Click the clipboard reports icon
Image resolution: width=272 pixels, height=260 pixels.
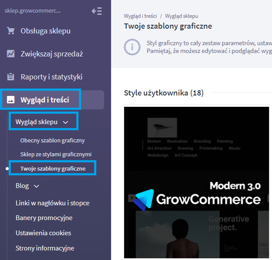click(x=10, y=77)
